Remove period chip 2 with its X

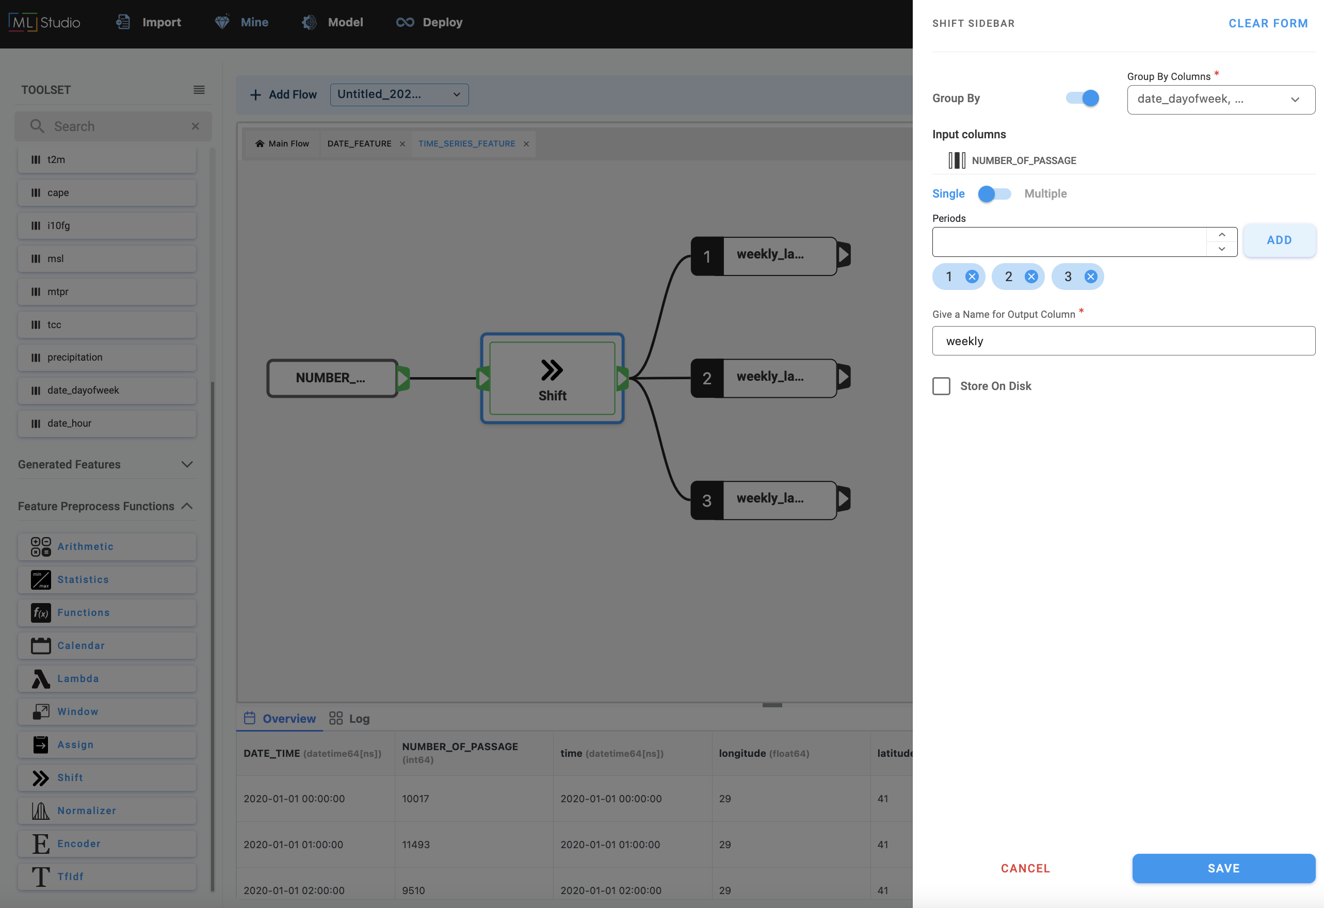pos(1031,277)
